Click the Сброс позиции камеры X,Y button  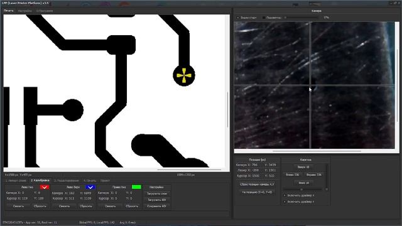coord(257,185)
